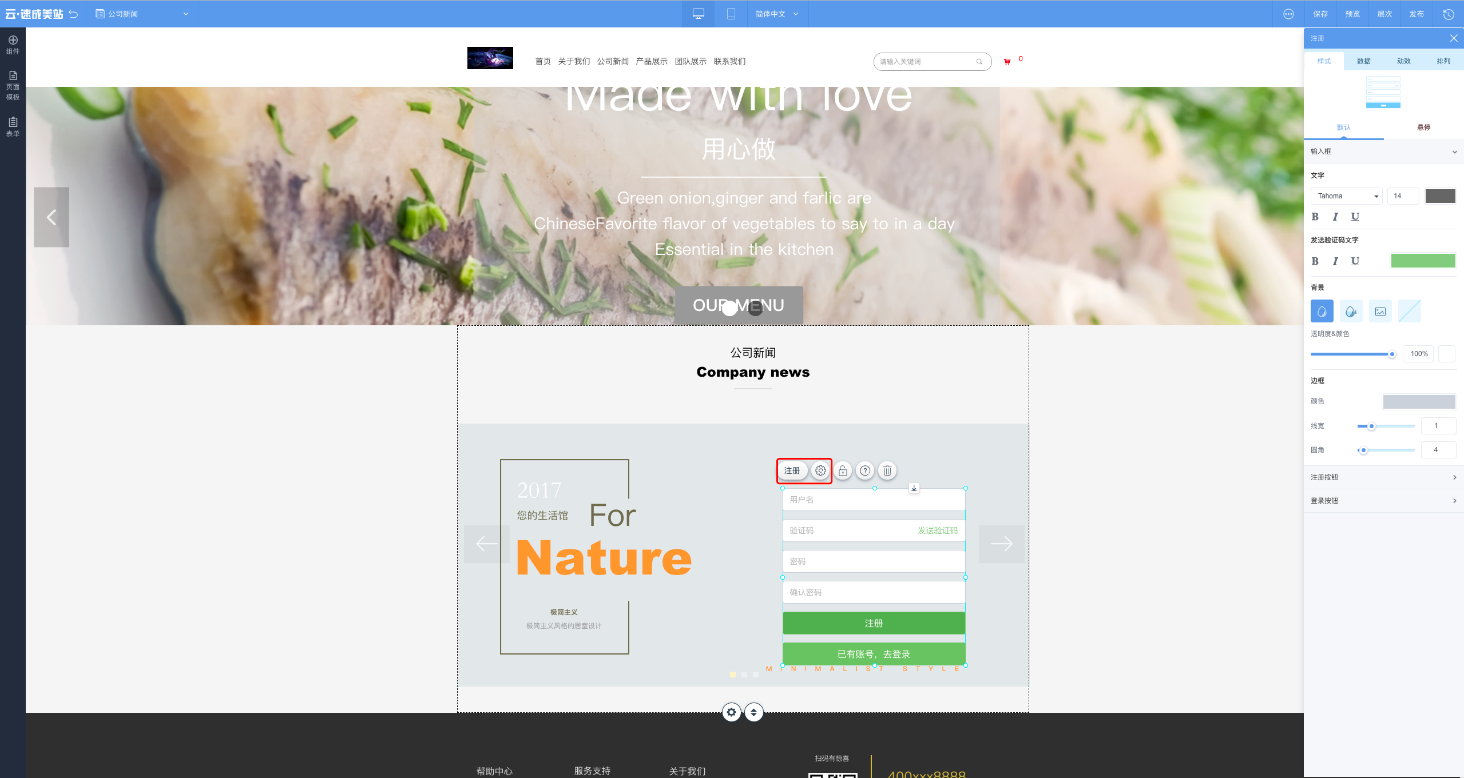Select the first banner slide dot
The height and width of the screenshot is (778, 1464).
pyautogui.click(x=729, y=309)
